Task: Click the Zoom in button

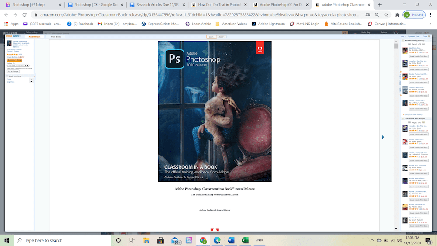Action: click(x=222, y=37)
